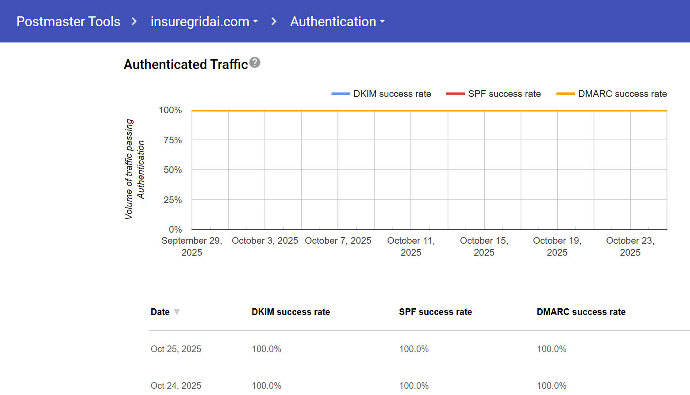Click the breadcrumb chevron before Authentication

(x=274, y=22)
